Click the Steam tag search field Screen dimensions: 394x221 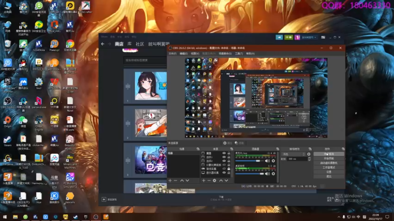pos(145,60)
